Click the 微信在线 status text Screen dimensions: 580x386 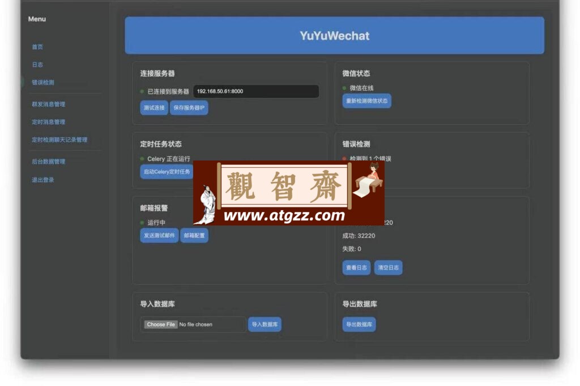click(361, 88)
